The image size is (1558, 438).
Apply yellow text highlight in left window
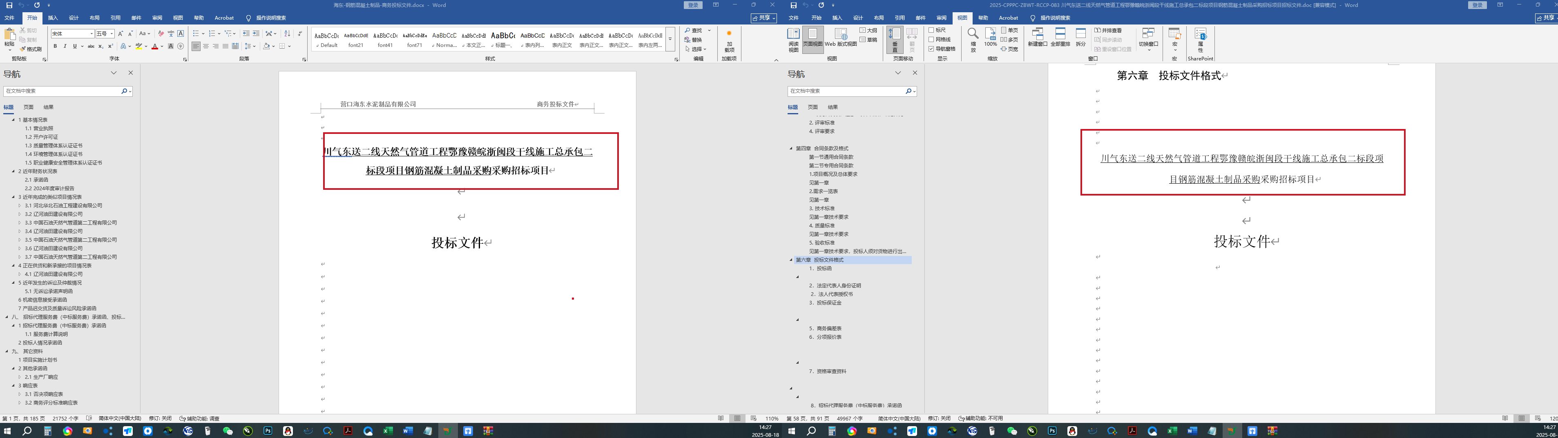point(138,46)
